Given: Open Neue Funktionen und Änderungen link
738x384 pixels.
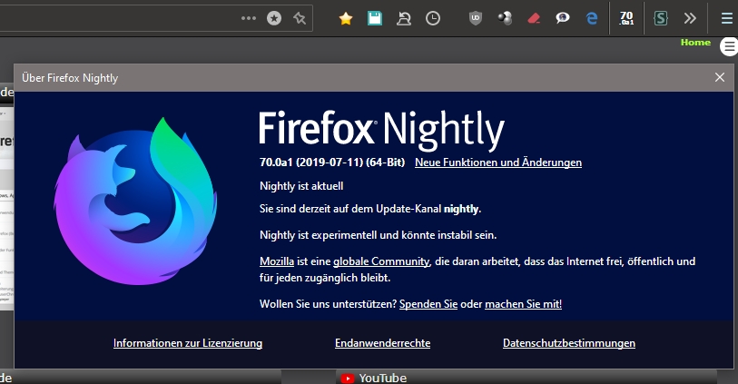Looking at the screenshot, I should [x=498, y=162].
